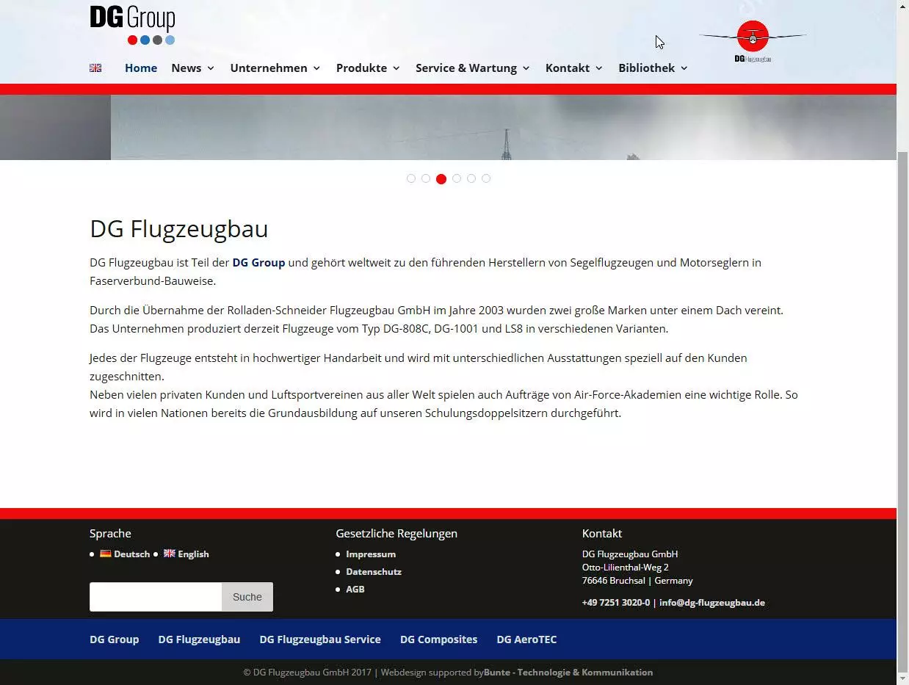Click the +49 7251 3020-0 phone number
Screen dimensions: 909x685
point(616,602)
